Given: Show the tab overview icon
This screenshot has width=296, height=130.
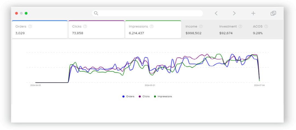Looking at the screenshot, I should coord(273,13).
